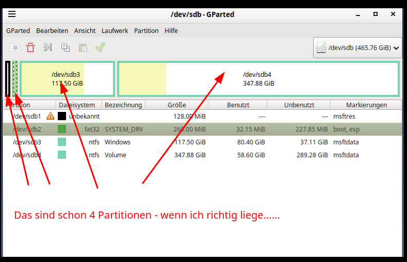The height and width of the screenshot is (262, 407).
Task: Apply all operations with the green checkmark
Action: coord(100,47)
